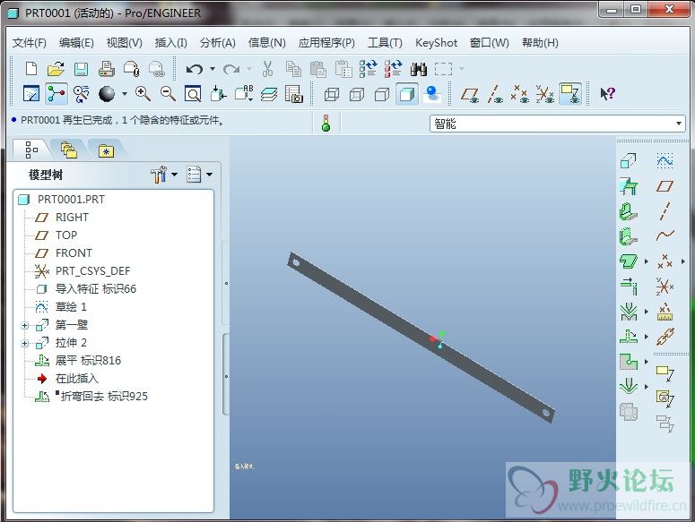
Task: Refit model to screen icon
Action: tap(193, 94)
